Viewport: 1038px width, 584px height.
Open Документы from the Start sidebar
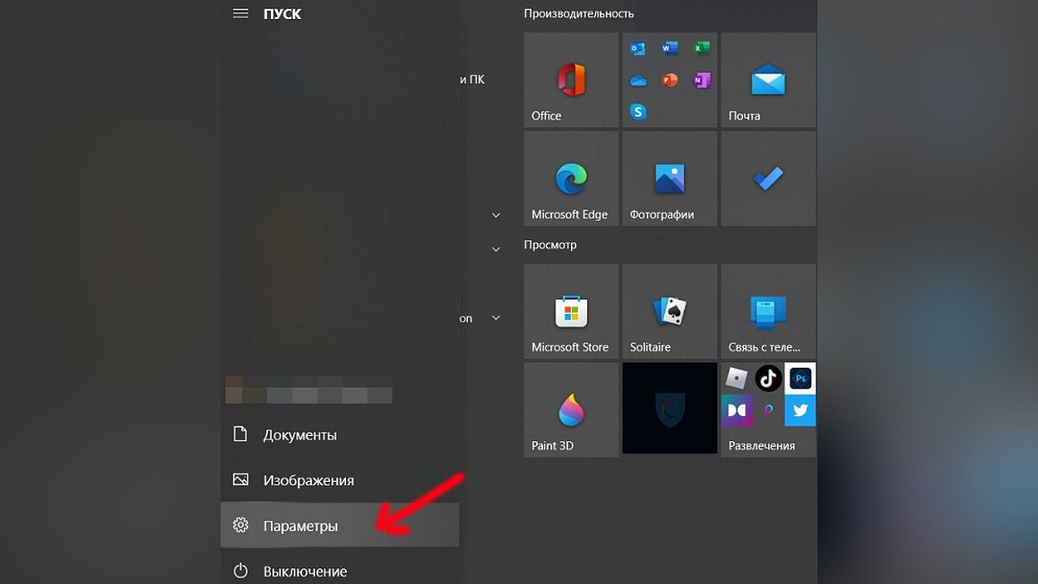point(340,435)
